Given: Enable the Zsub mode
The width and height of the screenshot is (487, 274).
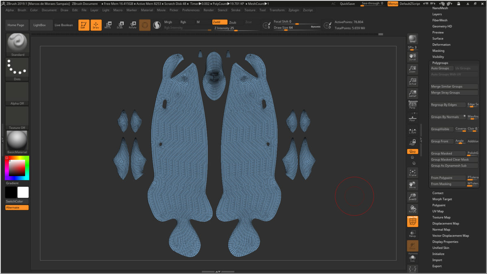Looking at the screenshot, I should (233, 22).
